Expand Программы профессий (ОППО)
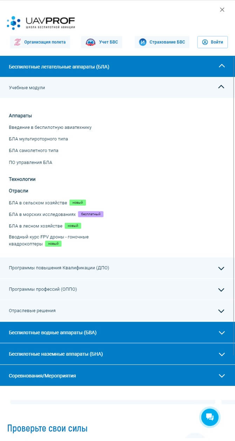Image resolution: width=235 pixels, height=441 pixels. [x=117, y=289]
